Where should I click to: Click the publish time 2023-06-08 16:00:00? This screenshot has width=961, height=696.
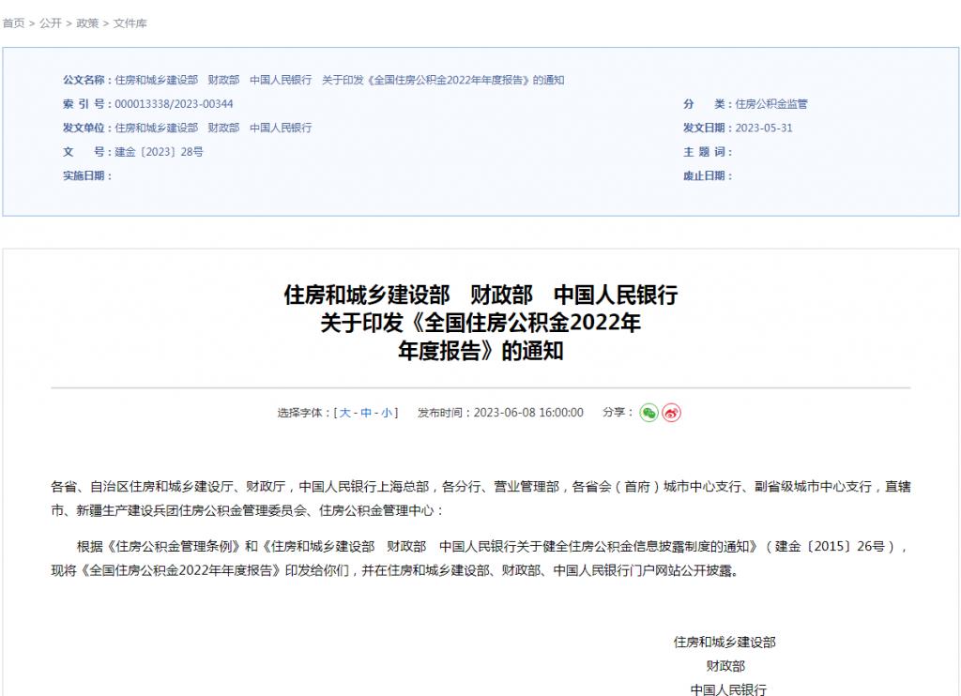click(528, 413)
